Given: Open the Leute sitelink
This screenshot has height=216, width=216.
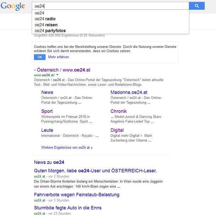Looking at the screenshot, I should point(47,130).
